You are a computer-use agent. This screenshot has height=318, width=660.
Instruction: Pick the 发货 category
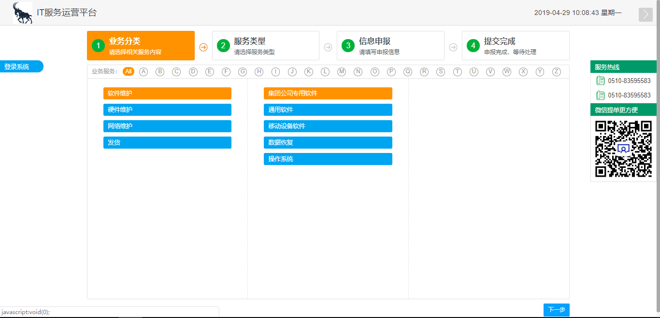167,142
